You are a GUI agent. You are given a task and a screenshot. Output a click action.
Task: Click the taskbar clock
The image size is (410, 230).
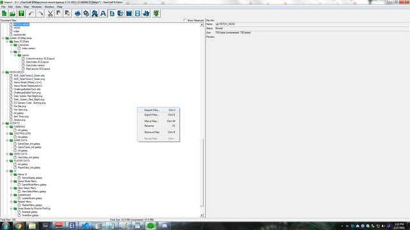399,226
